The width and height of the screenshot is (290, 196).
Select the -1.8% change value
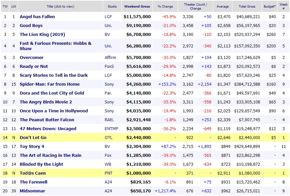(x=170, y=120)
